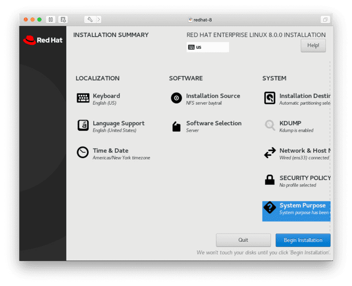The height and width of the screenshot is (286, 352).
Task: Open Language Support icon
Action: click(83, 125)
